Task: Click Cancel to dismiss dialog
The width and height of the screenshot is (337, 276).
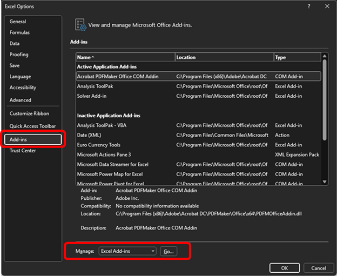Action: (x=319, y=268)
